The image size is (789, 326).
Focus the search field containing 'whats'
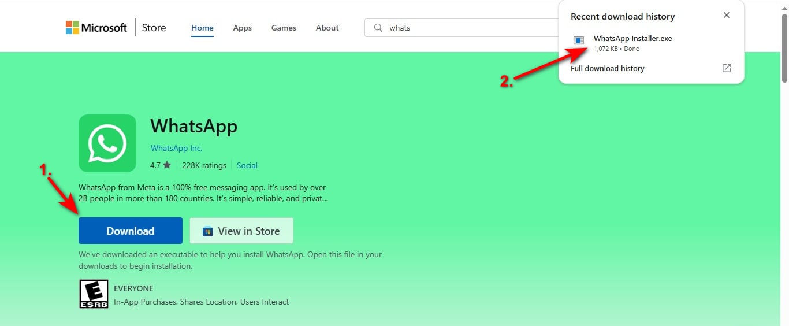click(462, 28)
